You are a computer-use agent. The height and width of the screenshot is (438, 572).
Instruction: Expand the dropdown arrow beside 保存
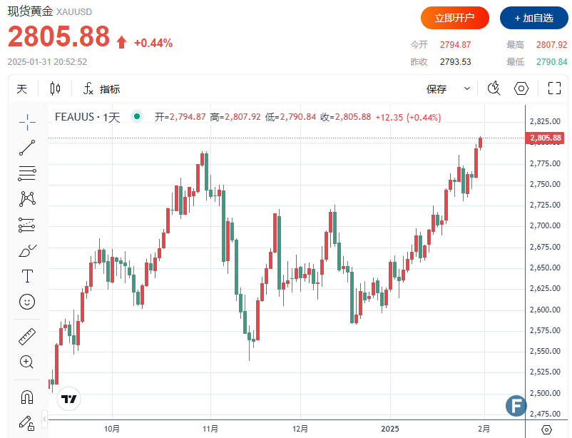467,89
